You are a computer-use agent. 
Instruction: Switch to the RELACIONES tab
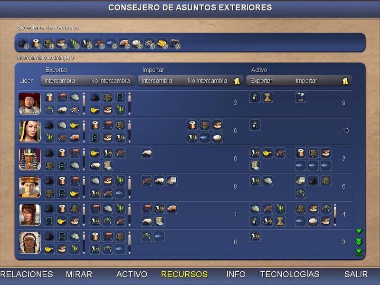27,275
